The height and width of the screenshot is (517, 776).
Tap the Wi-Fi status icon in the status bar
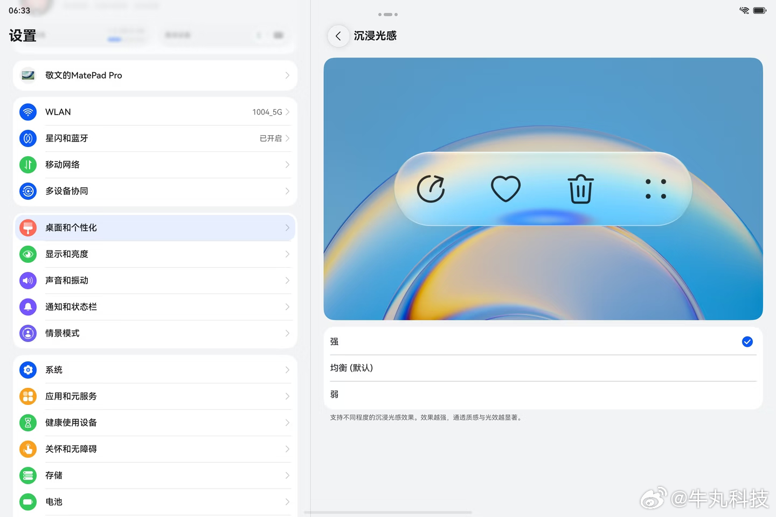click(744, 10)
